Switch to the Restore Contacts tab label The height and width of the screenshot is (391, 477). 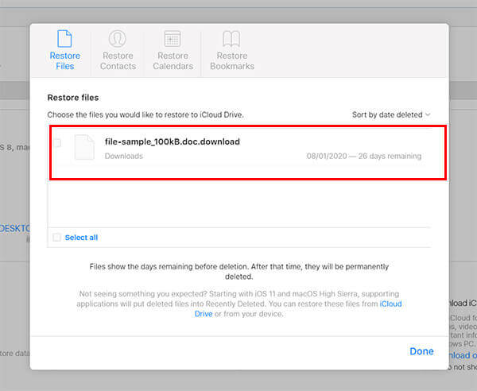coord(118,61)
